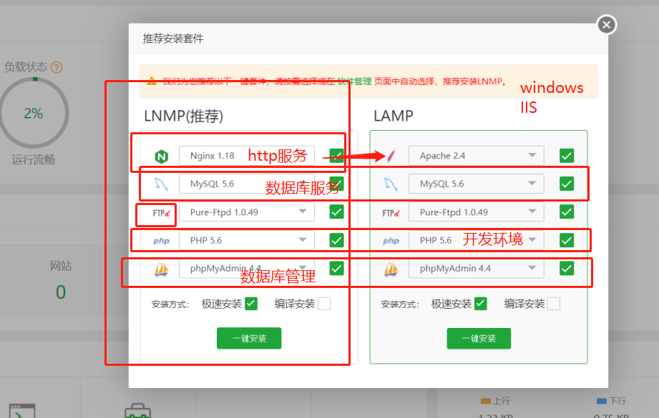Open Nginx 1.18 version dropdown

(x=247, y=156)
